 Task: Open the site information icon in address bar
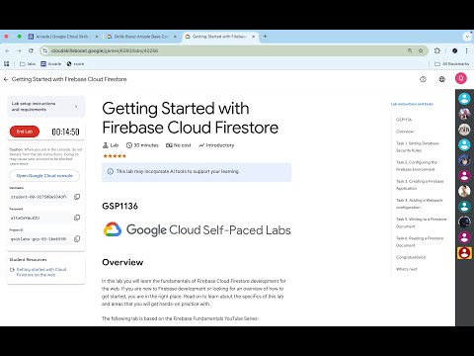[45, 50]
